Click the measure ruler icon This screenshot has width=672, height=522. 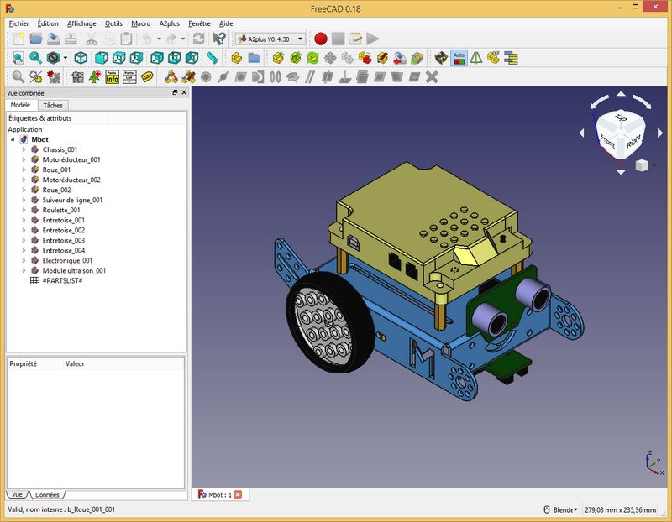tap(213, 58)
